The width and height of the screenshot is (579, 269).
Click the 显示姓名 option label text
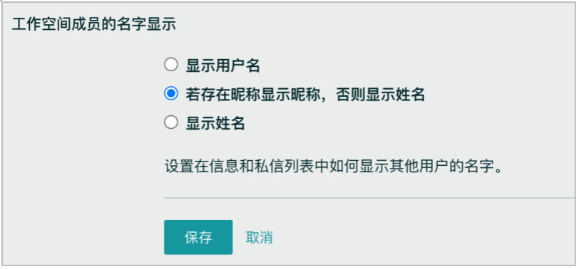pos(215,123)
